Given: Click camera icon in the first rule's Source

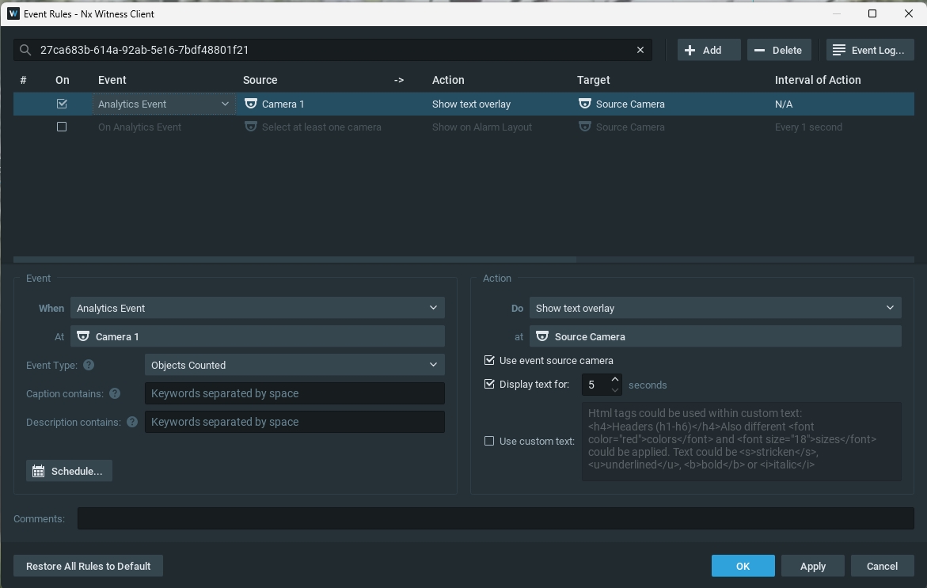Looking at the screenshot, I should [x=251, y=104].
